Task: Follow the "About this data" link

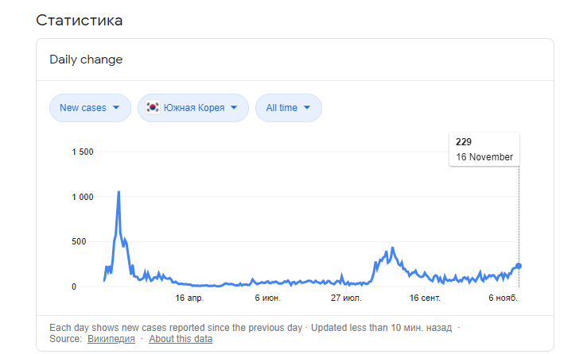Action: coord(181,339)
